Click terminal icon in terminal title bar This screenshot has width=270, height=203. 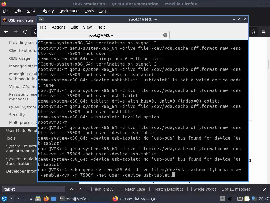click(41, 19)
